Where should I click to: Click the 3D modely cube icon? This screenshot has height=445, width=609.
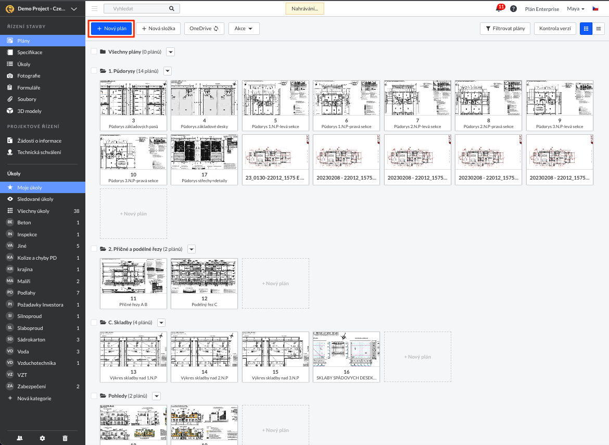click(x=10, y=111)
